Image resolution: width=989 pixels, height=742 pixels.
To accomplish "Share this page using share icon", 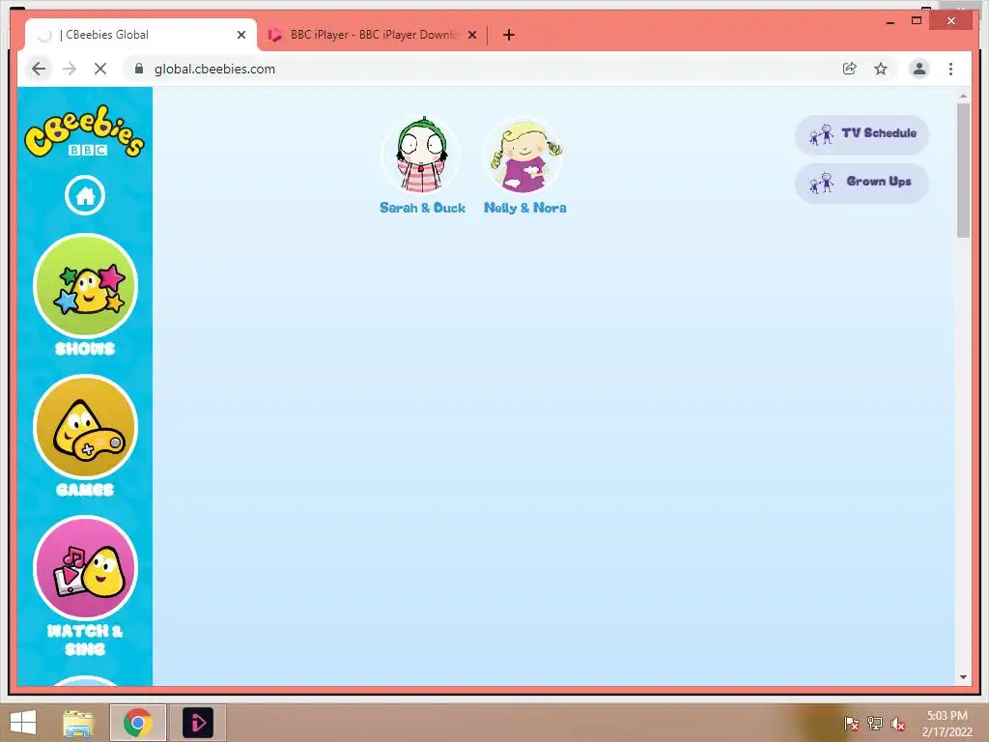I will pyautogui.click(x=850, y=69).
